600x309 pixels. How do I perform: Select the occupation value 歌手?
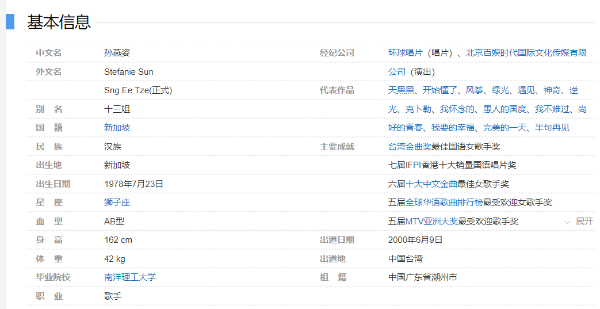(x=113, y=296)
